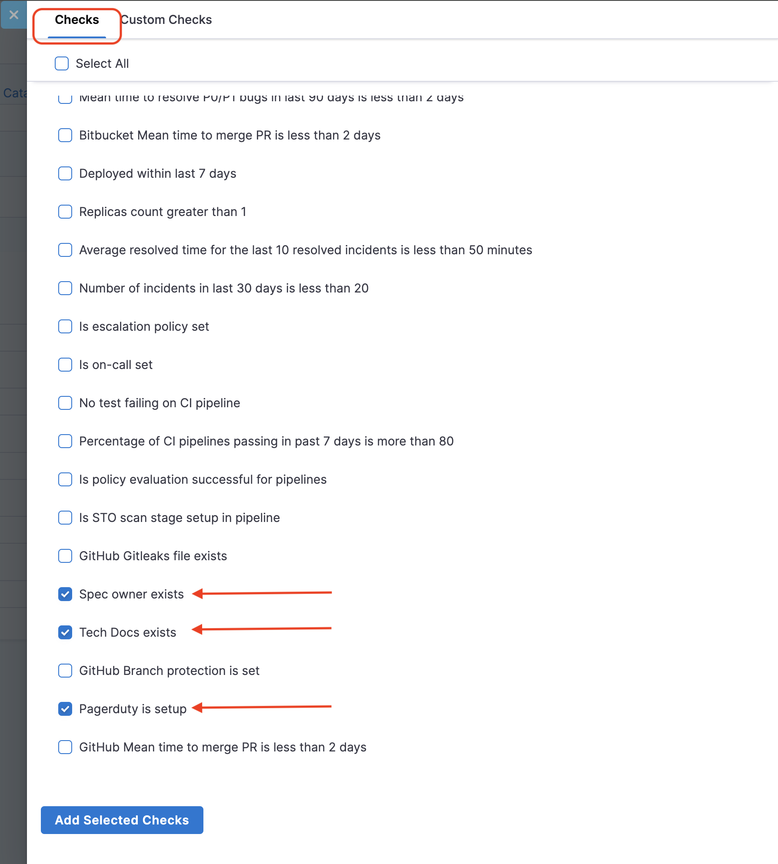The height and width of the screenshot is (864, 778).
Task: Deselect the Tech Docs exists checkbox
Action: tap(65, 632)
